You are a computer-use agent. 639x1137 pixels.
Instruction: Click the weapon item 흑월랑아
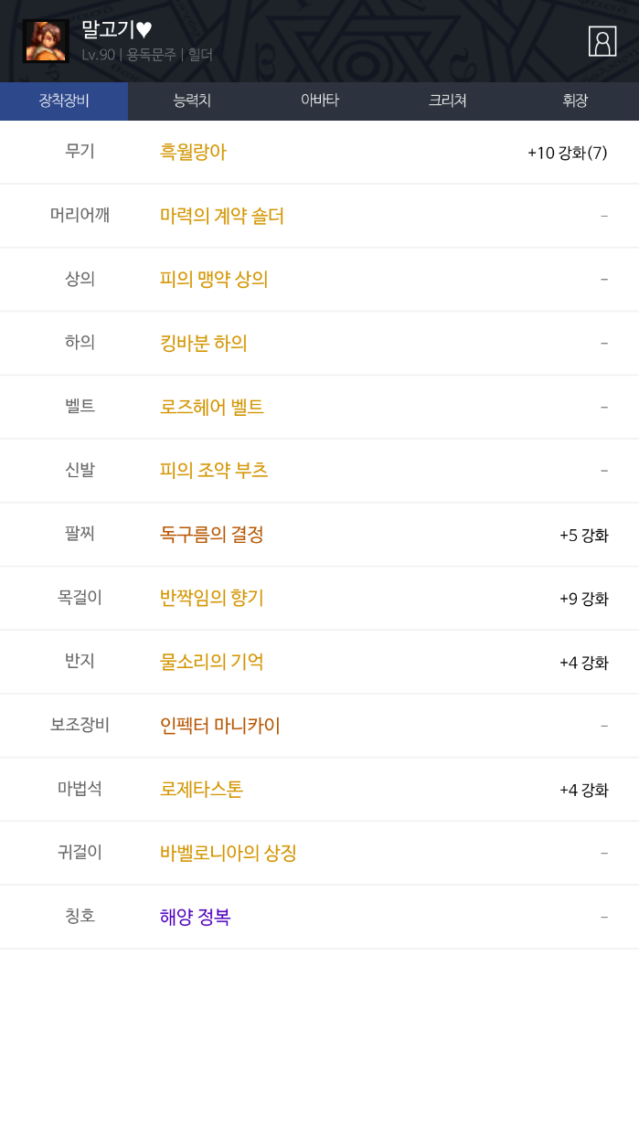[193, 152]
